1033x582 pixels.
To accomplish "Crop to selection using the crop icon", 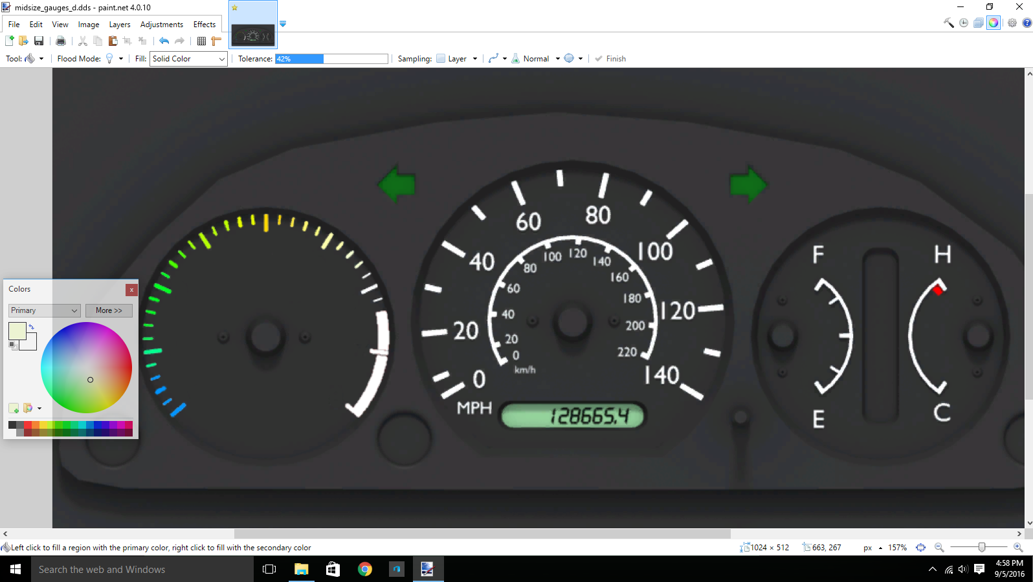I will 128,41.
